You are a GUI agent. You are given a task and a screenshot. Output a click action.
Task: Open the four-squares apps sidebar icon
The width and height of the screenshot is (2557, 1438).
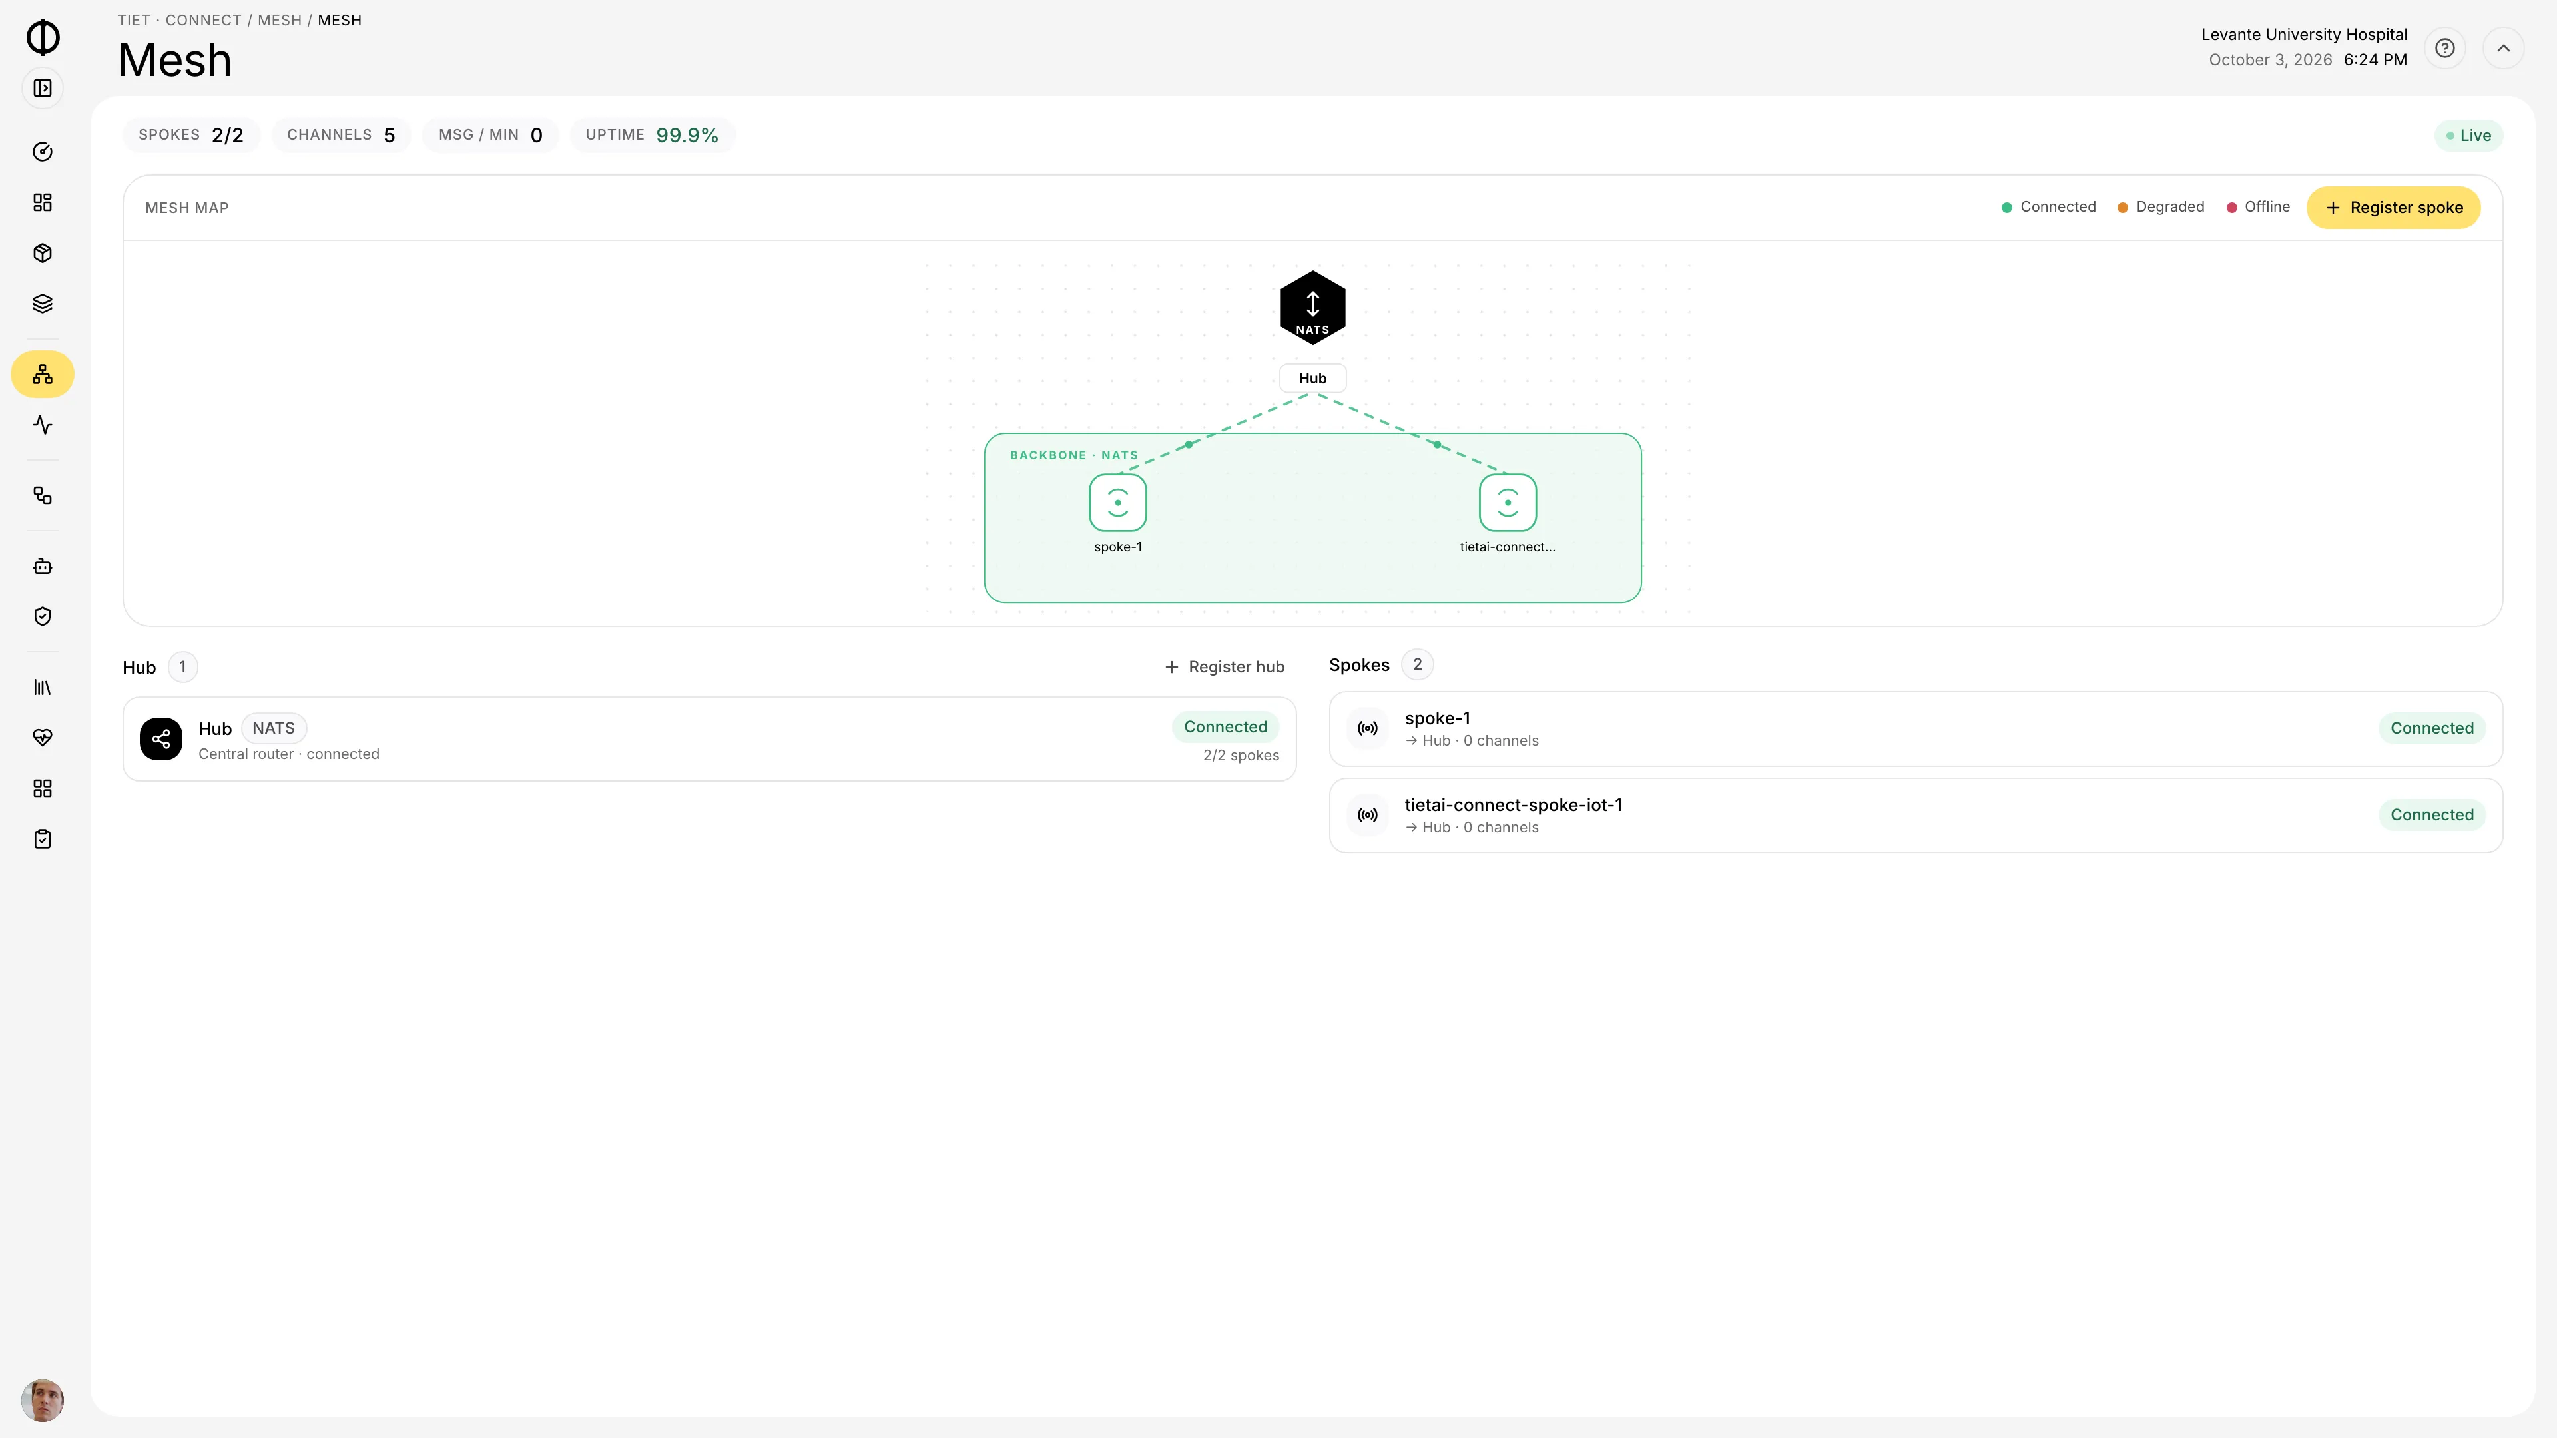click(43, 788)
